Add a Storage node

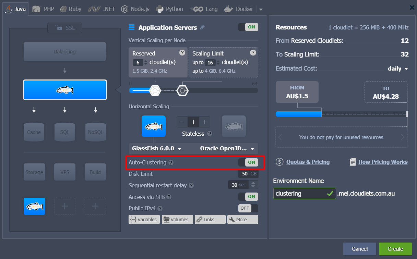pyautogui.click(x=34, y=172)
